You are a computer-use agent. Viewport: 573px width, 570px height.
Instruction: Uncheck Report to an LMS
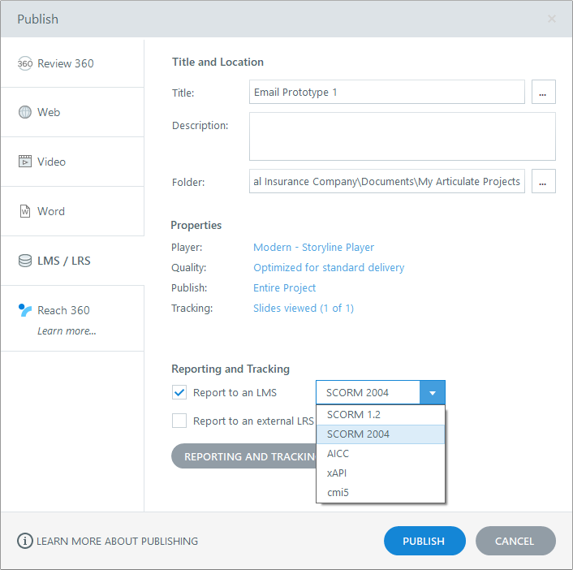[179, 393]
